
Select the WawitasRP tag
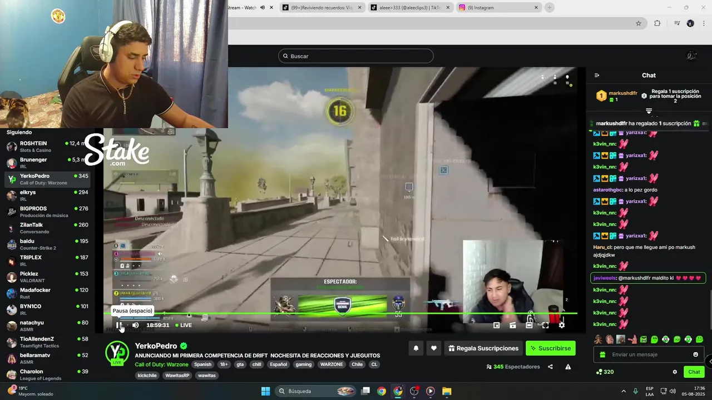(x=177, y=376)
